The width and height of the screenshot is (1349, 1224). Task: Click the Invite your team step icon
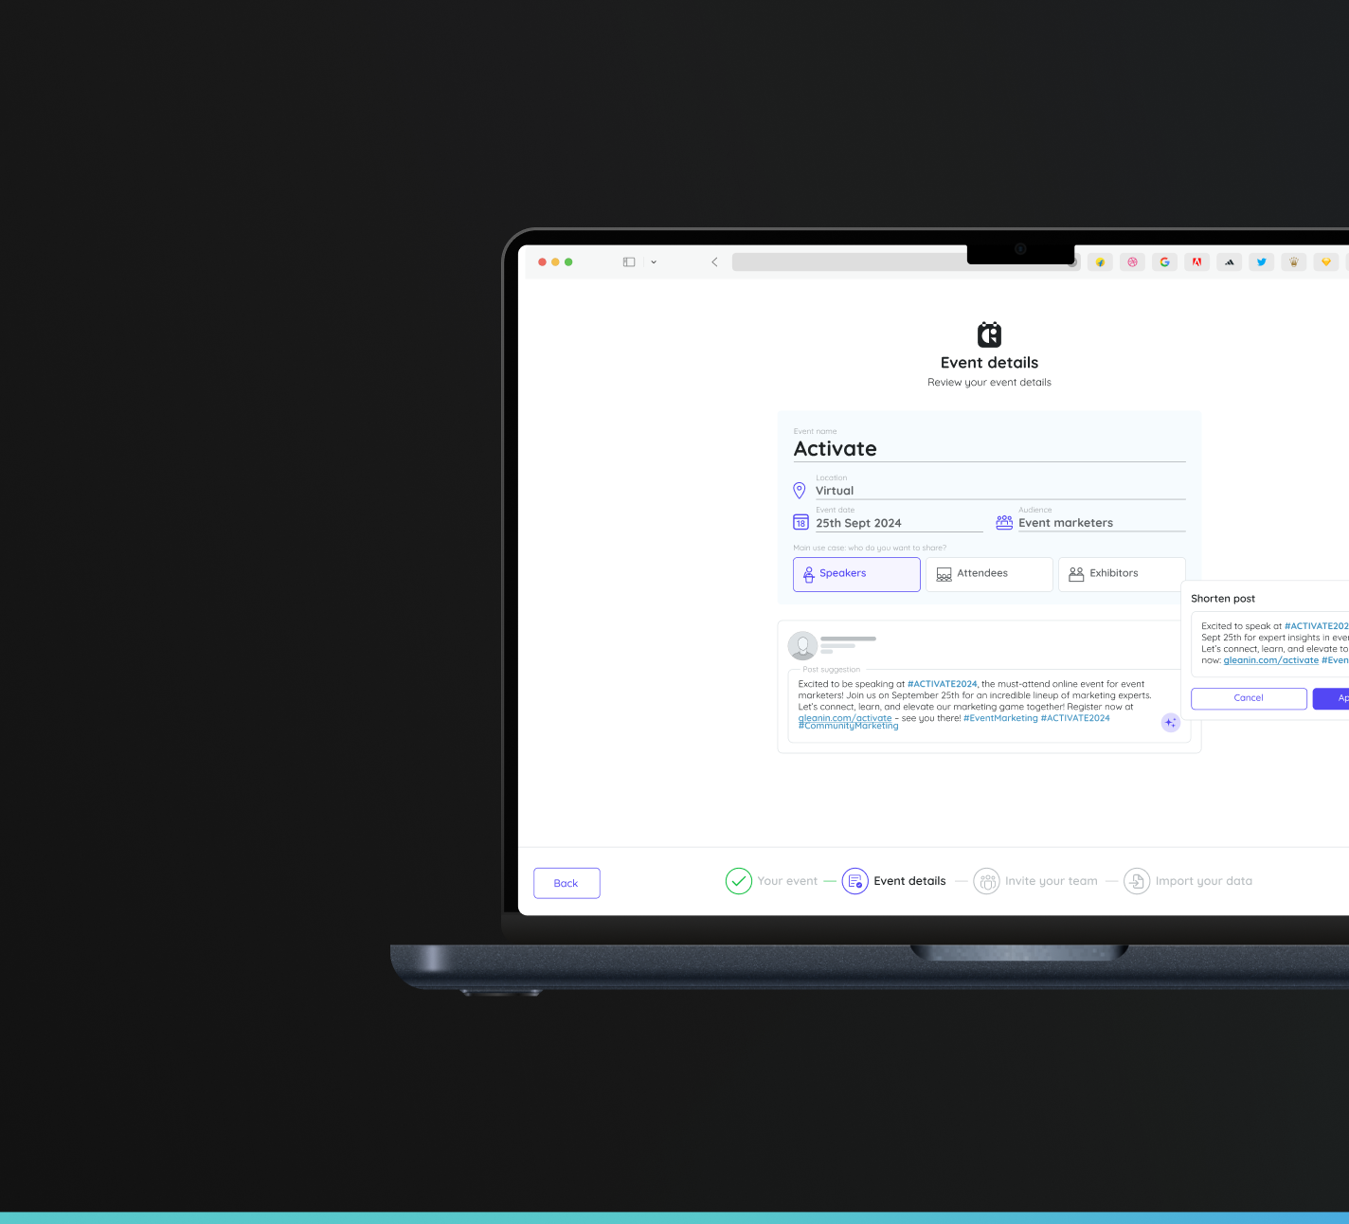986,881
